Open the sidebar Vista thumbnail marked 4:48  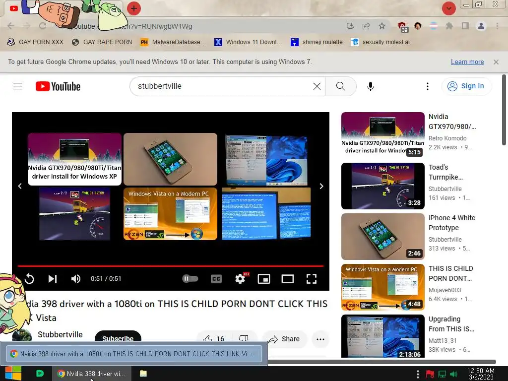(x=383, y=287)
